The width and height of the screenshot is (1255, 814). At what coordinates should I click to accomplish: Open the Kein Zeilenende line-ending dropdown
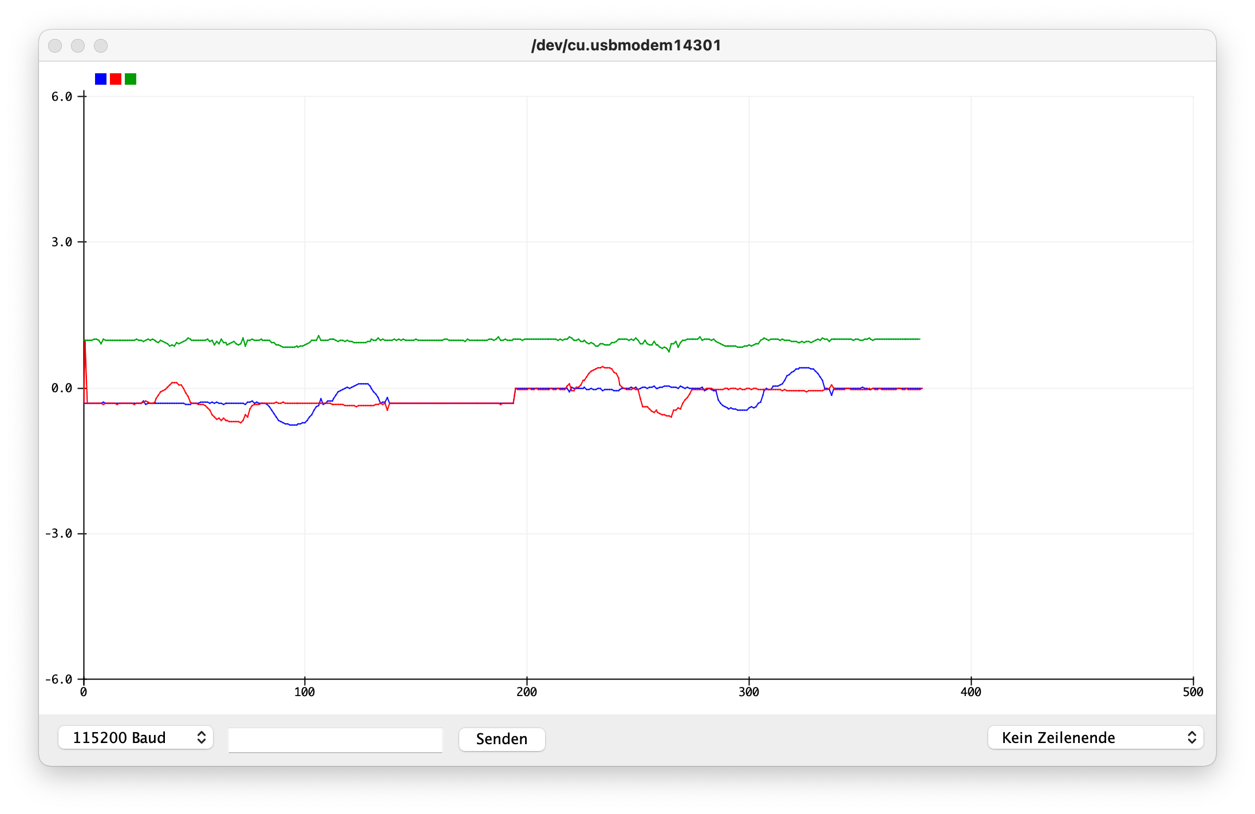click(x=1095, y=737)
